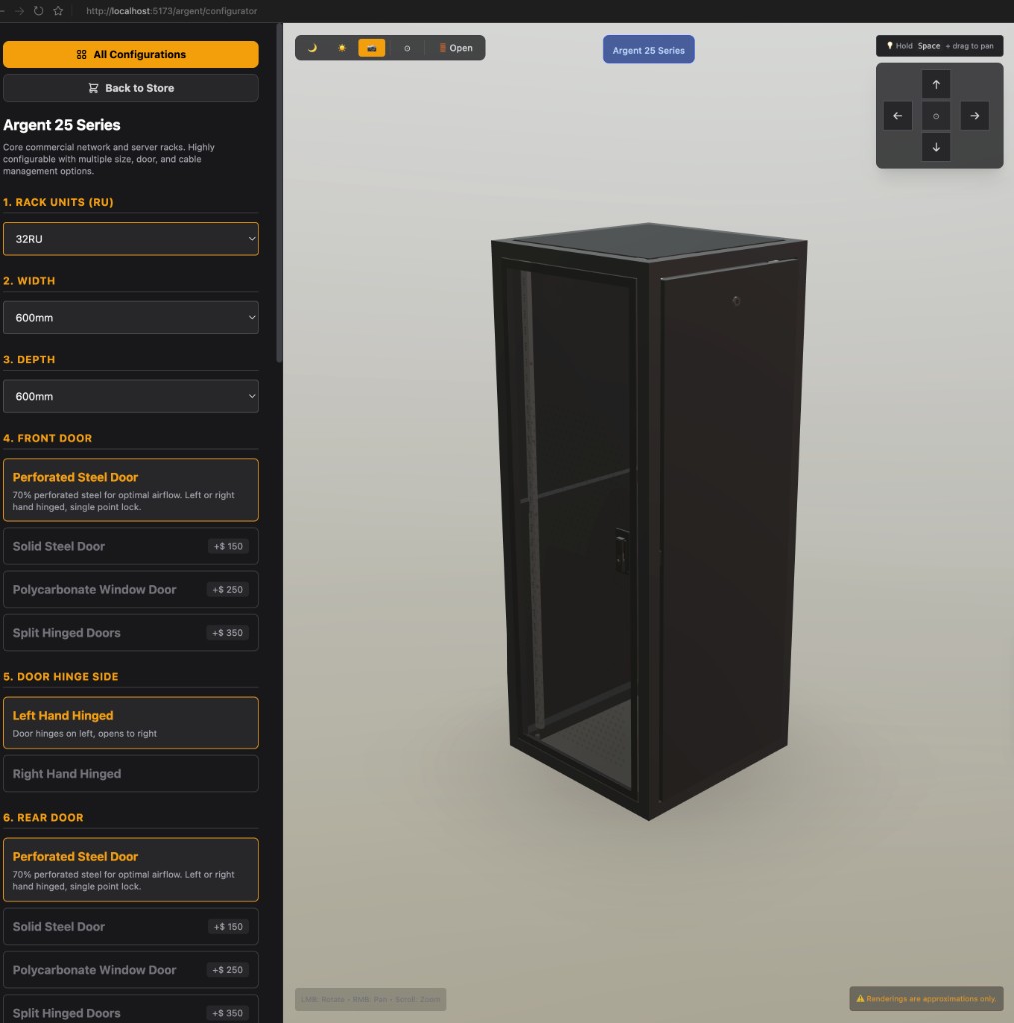Image resolution: width=1014 pixels, height=1023 pixels.
Task: Open the rack door with Open button
Action: (x=455, y=48)
